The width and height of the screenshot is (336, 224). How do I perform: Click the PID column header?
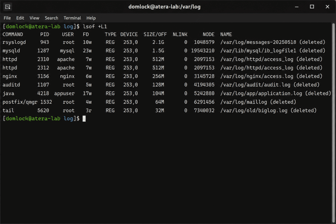click(45, 34)
